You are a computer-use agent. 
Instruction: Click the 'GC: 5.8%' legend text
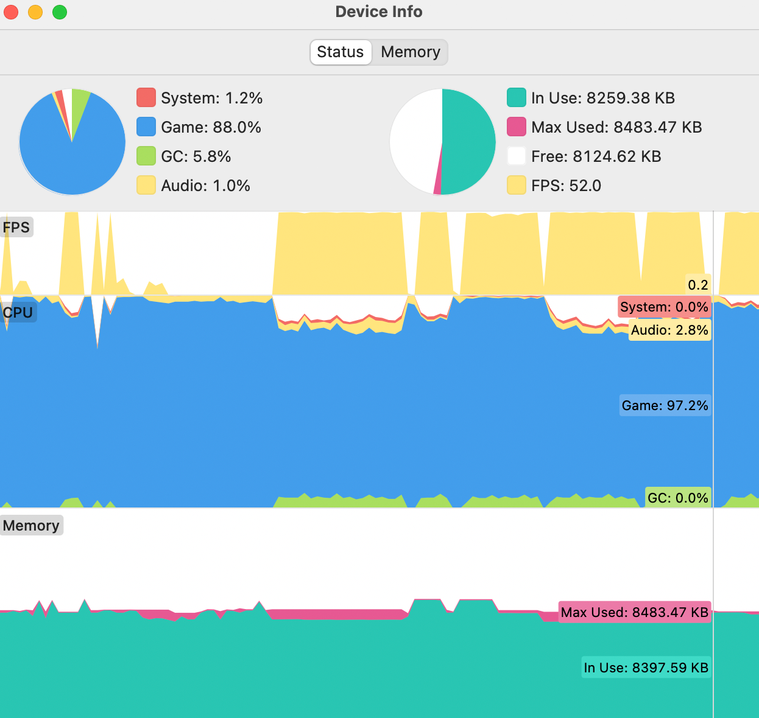196,156
